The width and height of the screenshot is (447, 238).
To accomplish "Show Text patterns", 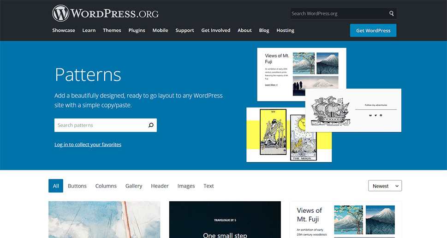I will point(209,186).
